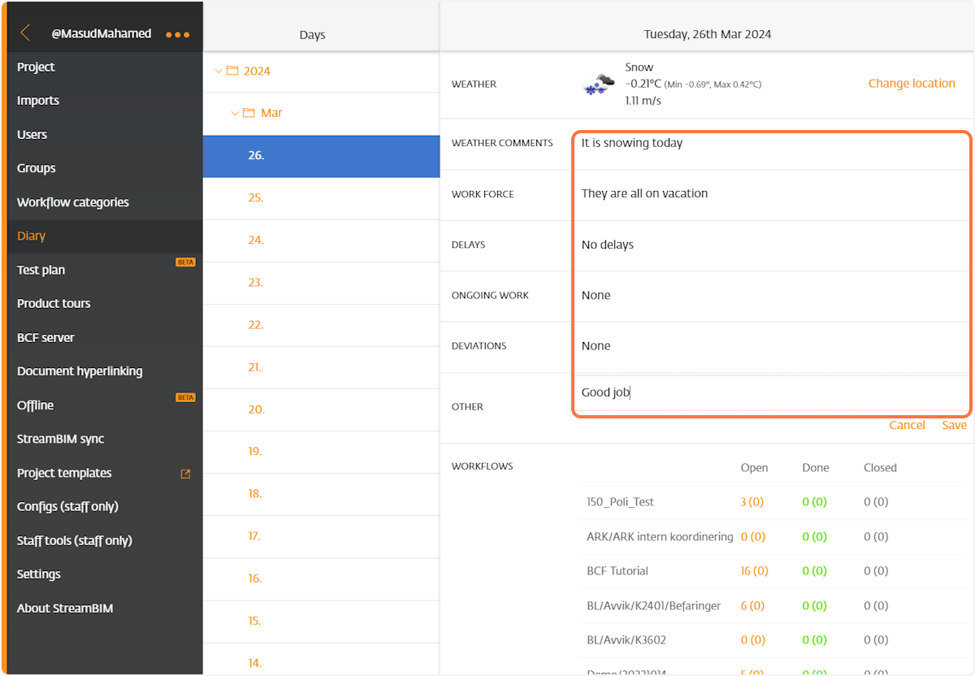Open Project templates in sidebar
975x676 pixels.
pyautogui.click(x=105, y=473)
